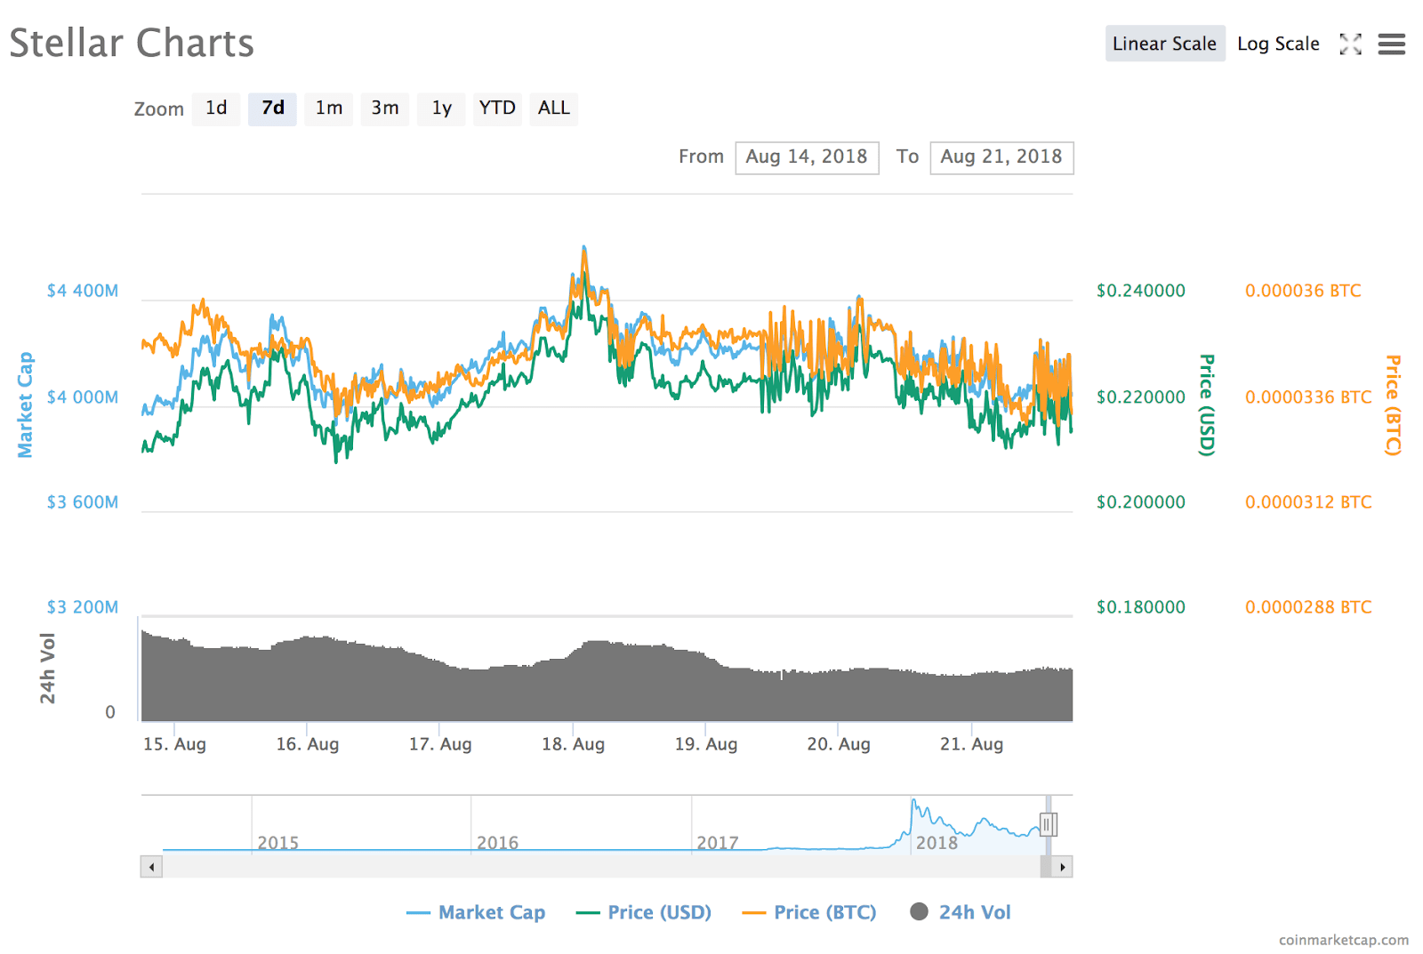The height and width of the screenshot is (954, 1423).
Task: Enable Linear Scale mode
Action: (1164, 43)
